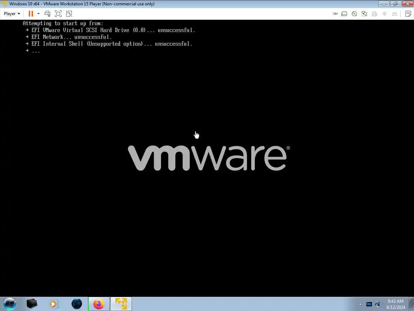414x311 pixels.
Task: Click the VMware title bar app icon
Action: coord(4,4)
